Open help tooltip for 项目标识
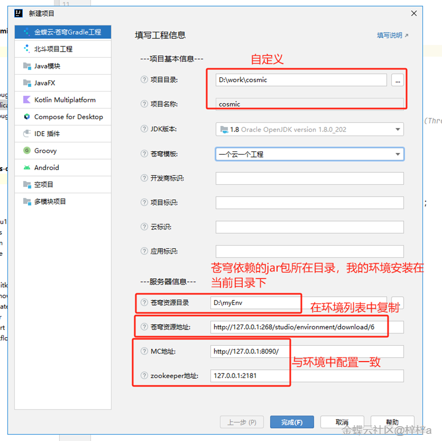Image resolution: width=442 pixels, height=441 pixels. (144, 202)
